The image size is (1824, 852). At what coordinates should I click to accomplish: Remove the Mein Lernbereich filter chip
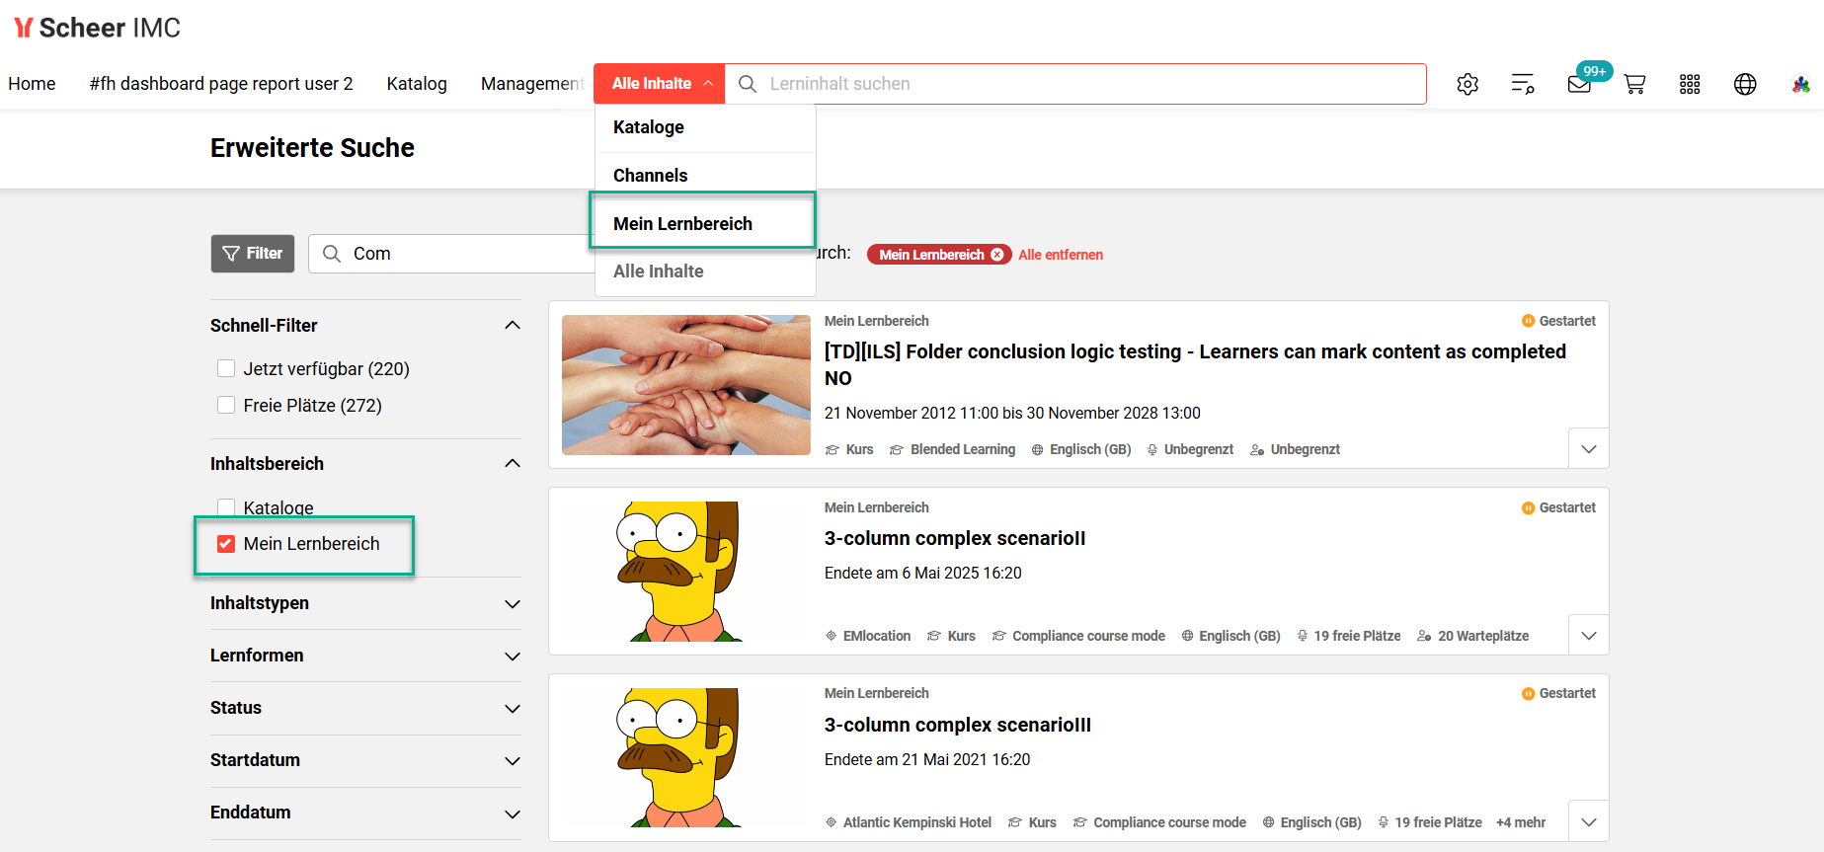pos(997,255)
